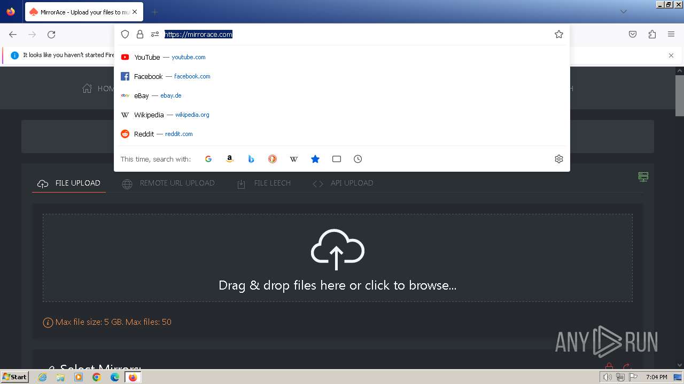This screenshot has height=384, width=684.
Task: Bookmark this page with the star icon
Action: point(559,34)
